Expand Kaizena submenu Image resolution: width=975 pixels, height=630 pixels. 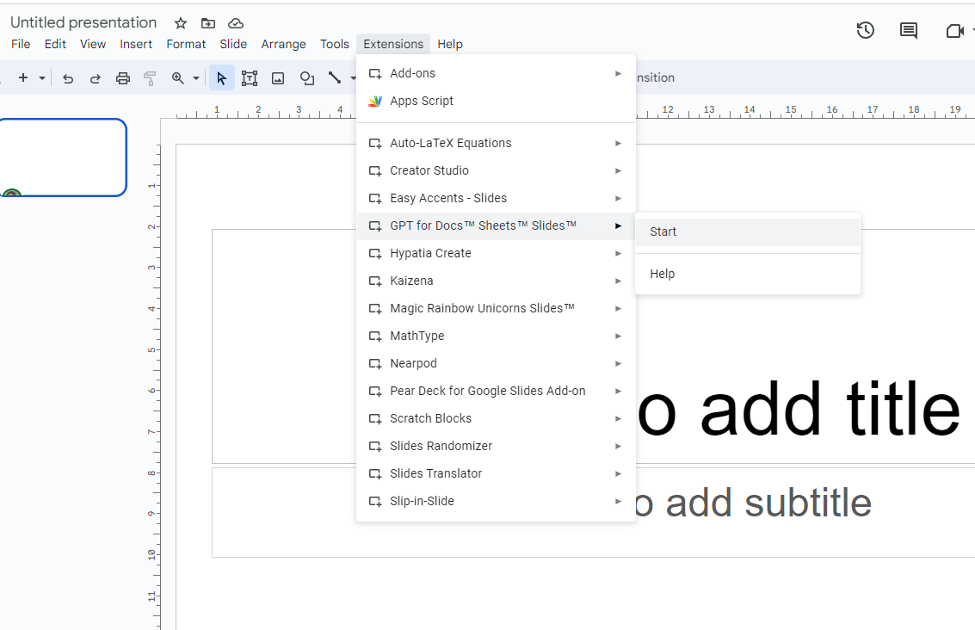pyautogui.click(x=496, y=281)
